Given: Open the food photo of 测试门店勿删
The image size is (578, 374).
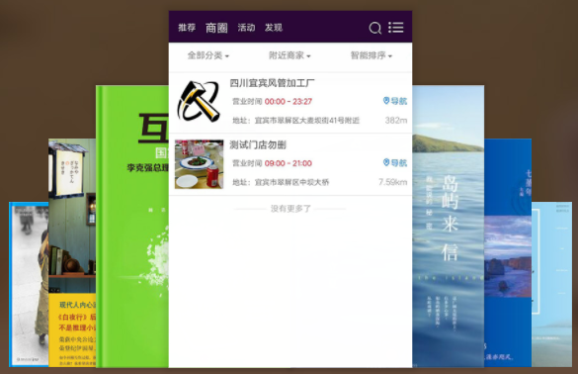Looking at the screenshot, I should point(199,164).
